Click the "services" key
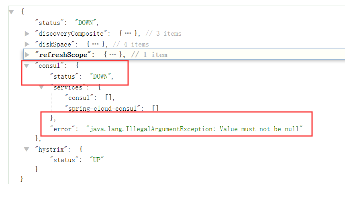The width and height of the screenshot is (345, 207). click(68, 87)
